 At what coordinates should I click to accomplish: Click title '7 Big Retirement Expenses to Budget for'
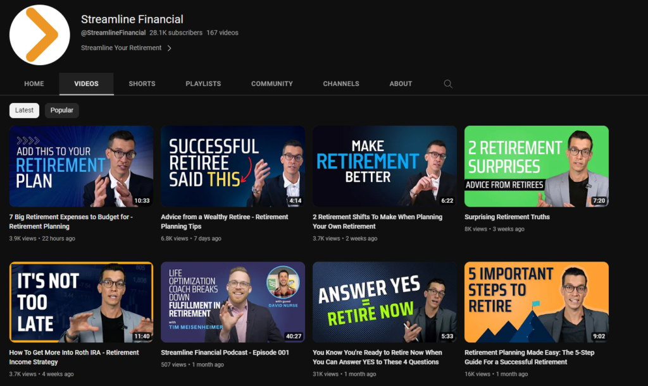[x=71, y=222]
